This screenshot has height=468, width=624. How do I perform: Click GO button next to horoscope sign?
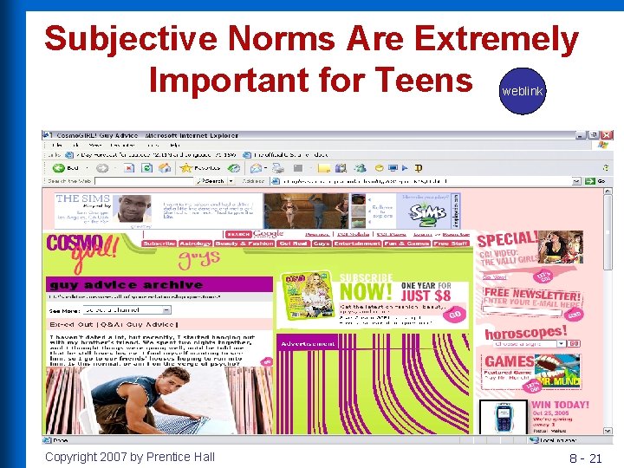point(574,343)
